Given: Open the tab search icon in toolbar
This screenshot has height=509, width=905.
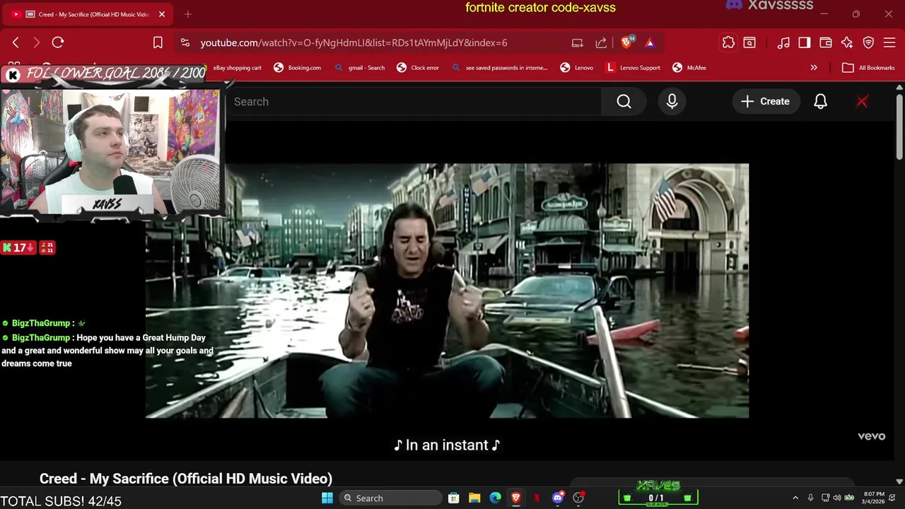Looking at the screenshot, I should point(749,42).
